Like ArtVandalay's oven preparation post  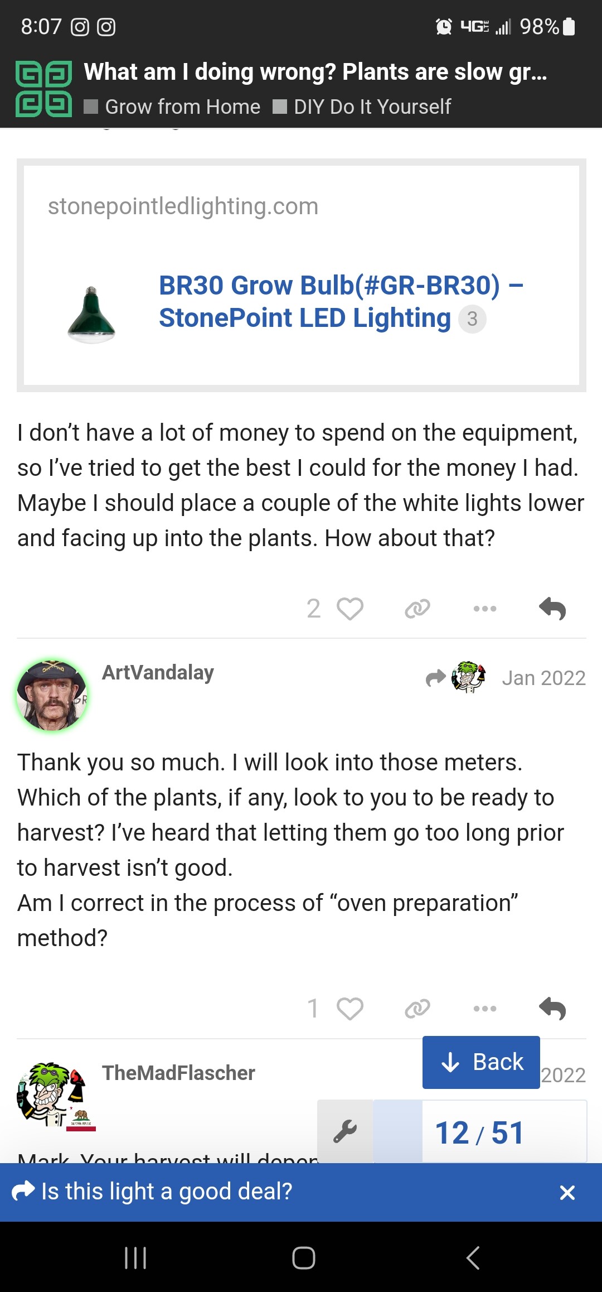(349, 1009)
